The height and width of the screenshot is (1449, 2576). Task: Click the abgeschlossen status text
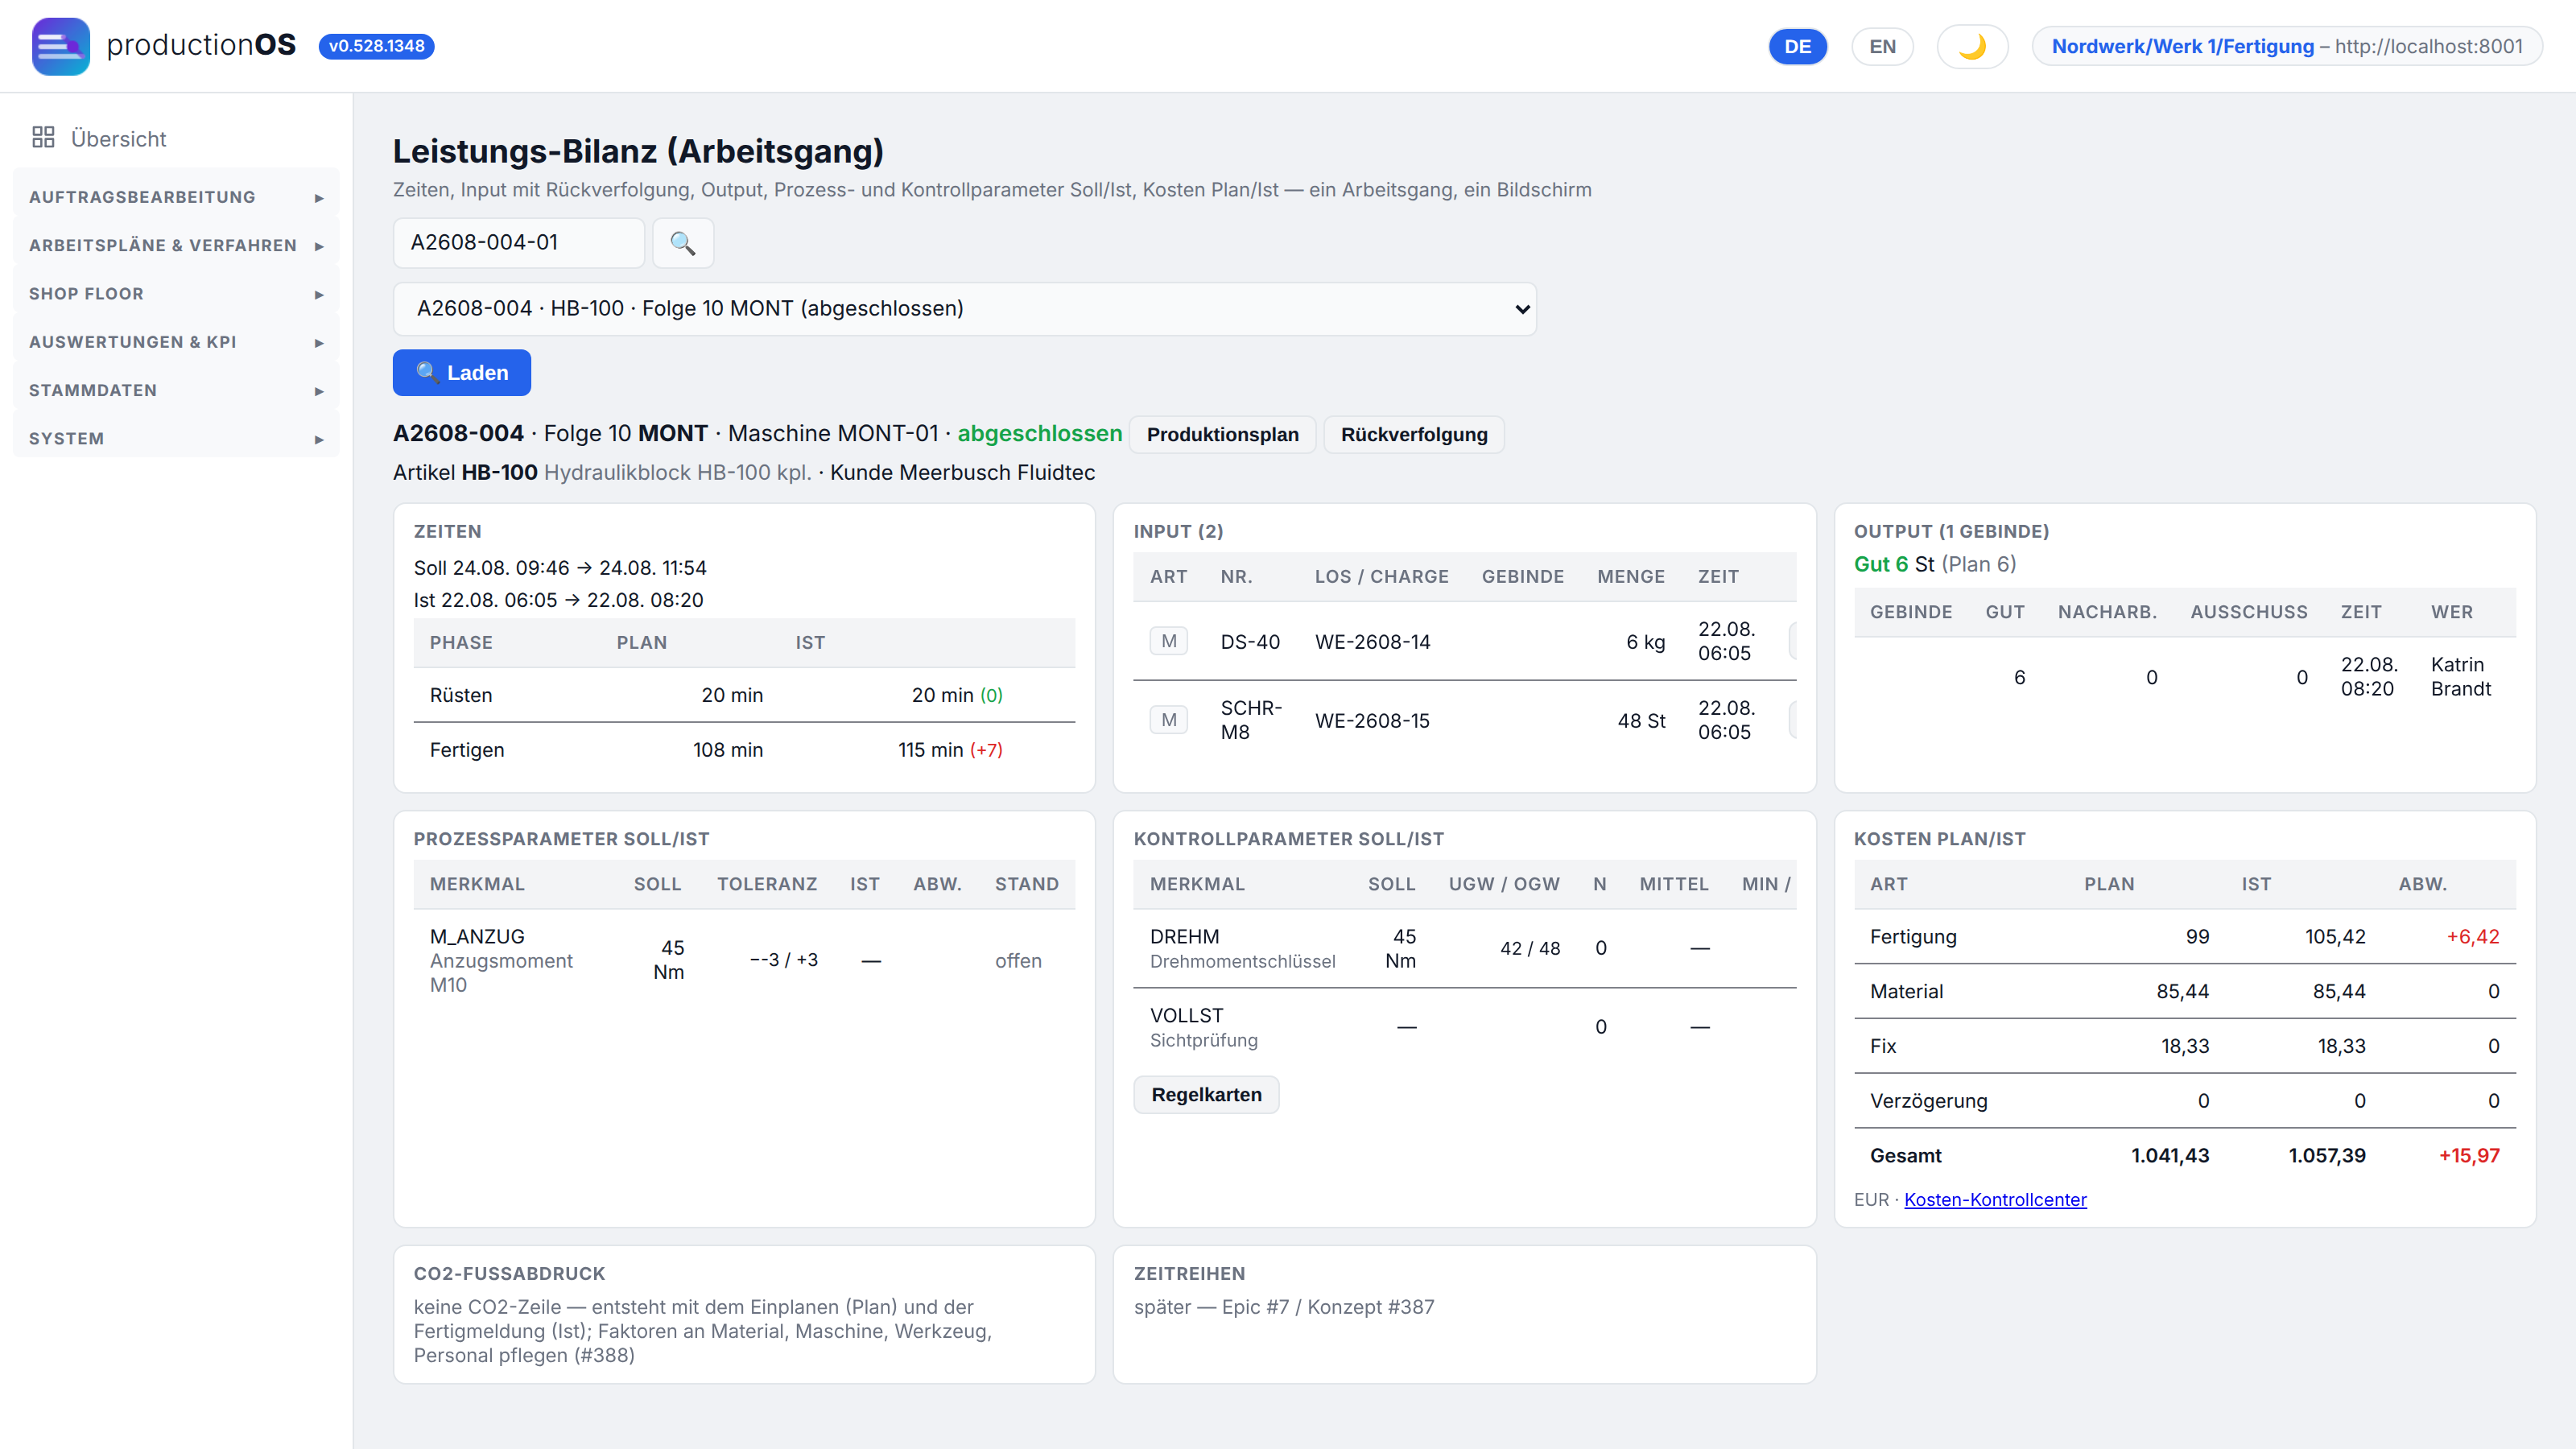pos(1039,434)
